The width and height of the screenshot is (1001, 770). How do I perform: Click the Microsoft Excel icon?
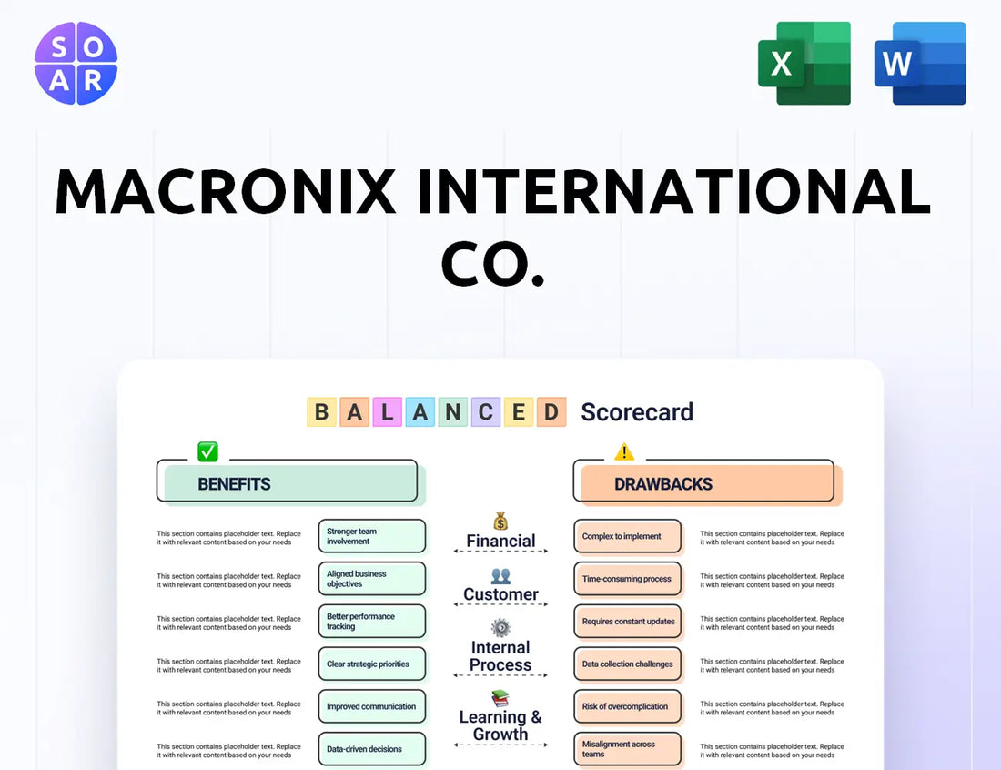804,63
